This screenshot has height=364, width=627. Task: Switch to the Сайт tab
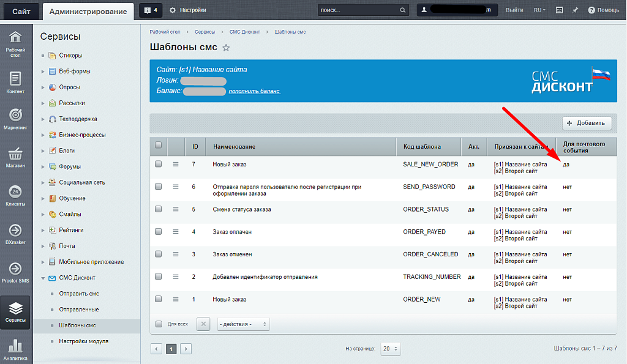pos(21,11)
